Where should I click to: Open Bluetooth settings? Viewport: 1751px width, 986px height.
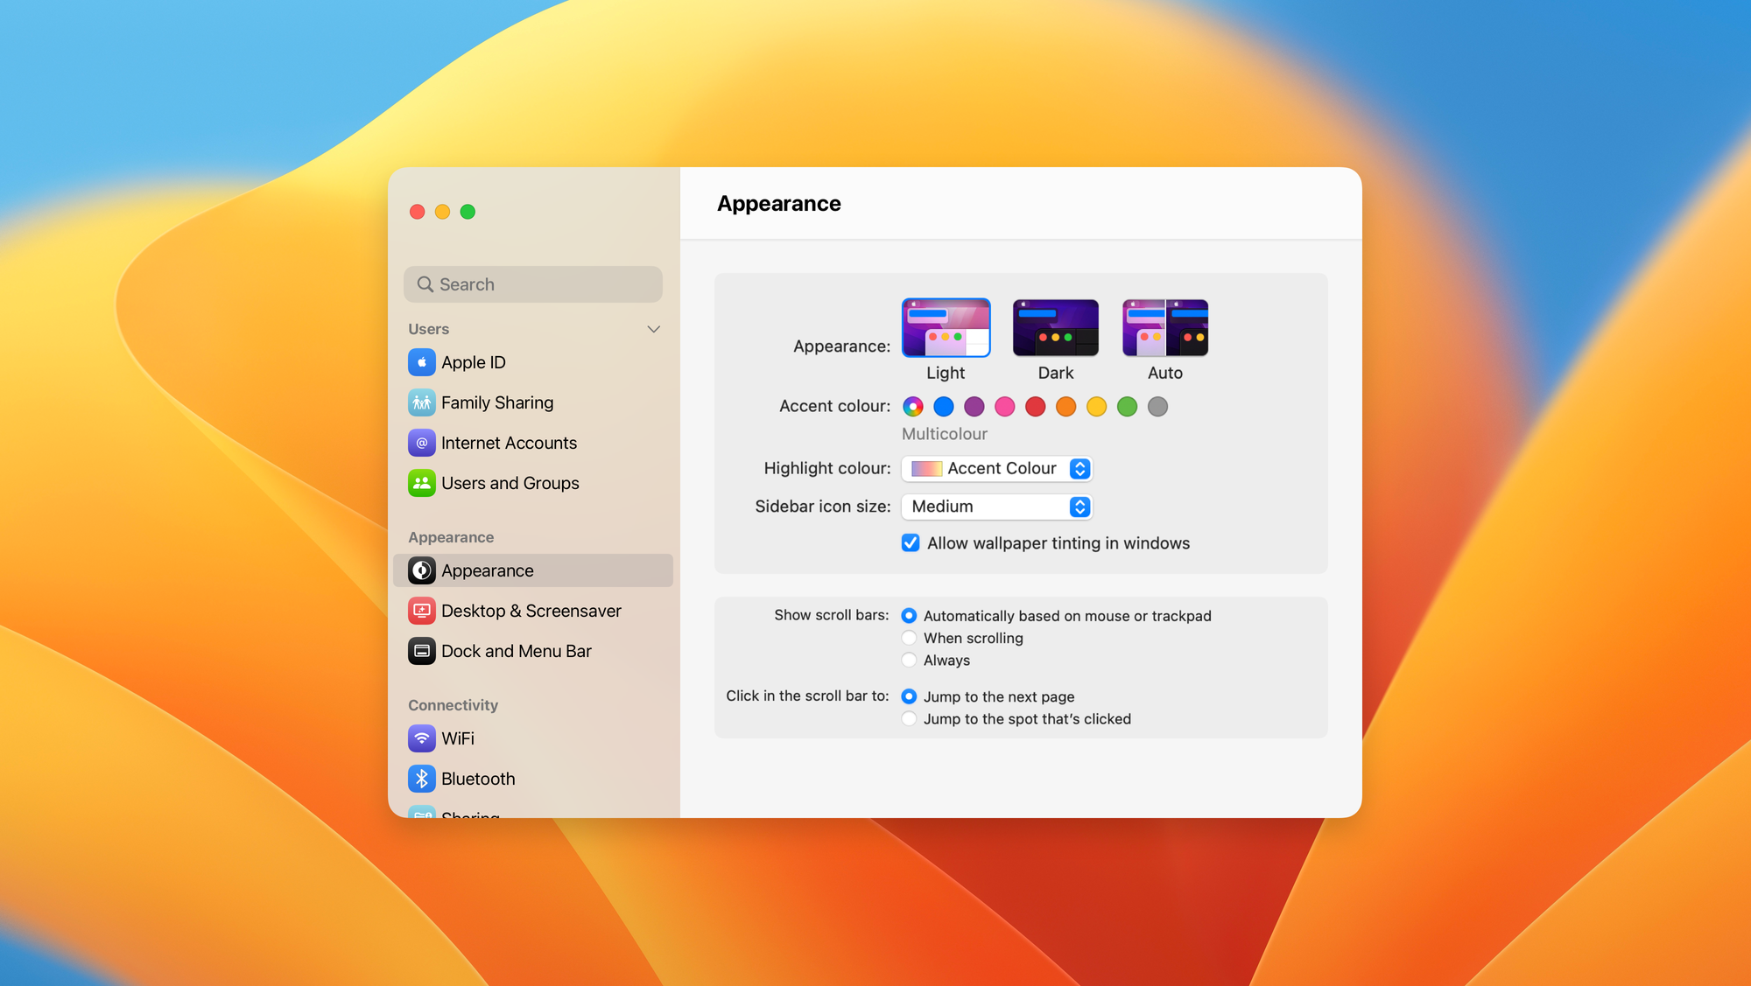[x=479, y=778]
